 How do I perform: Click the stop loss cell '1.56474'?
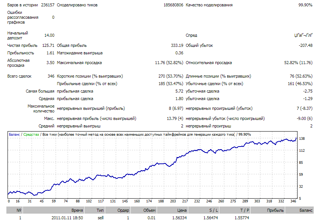click(211, 218)
